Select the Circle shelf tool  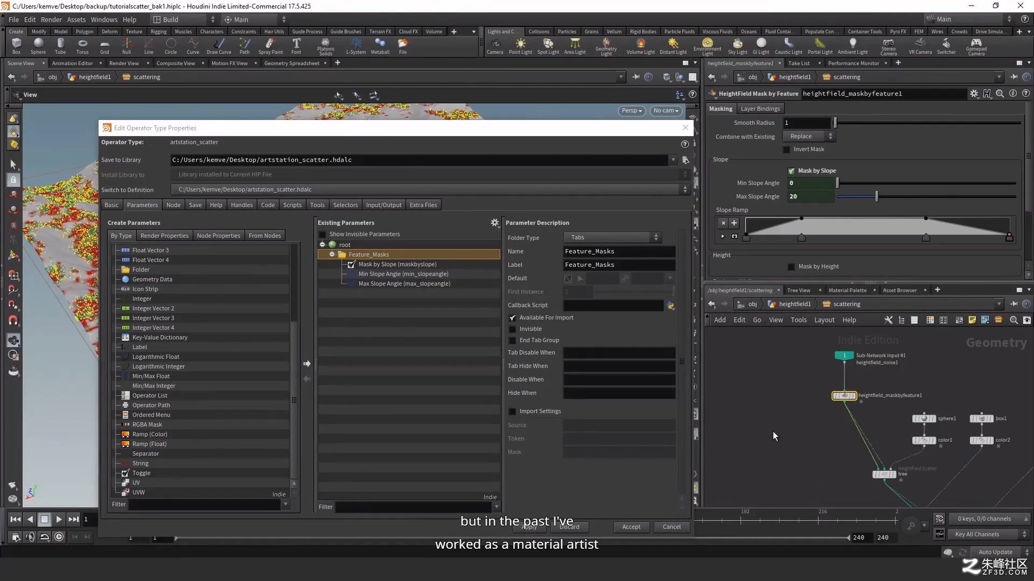(171, 46)
